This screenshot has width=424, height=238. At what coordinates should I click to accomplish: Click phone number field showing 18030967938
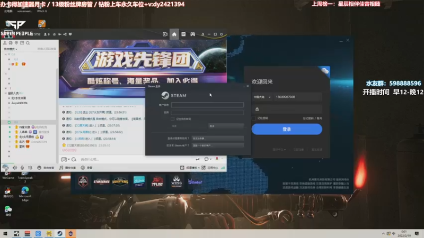pyautogui.click(x=297, y=97)
